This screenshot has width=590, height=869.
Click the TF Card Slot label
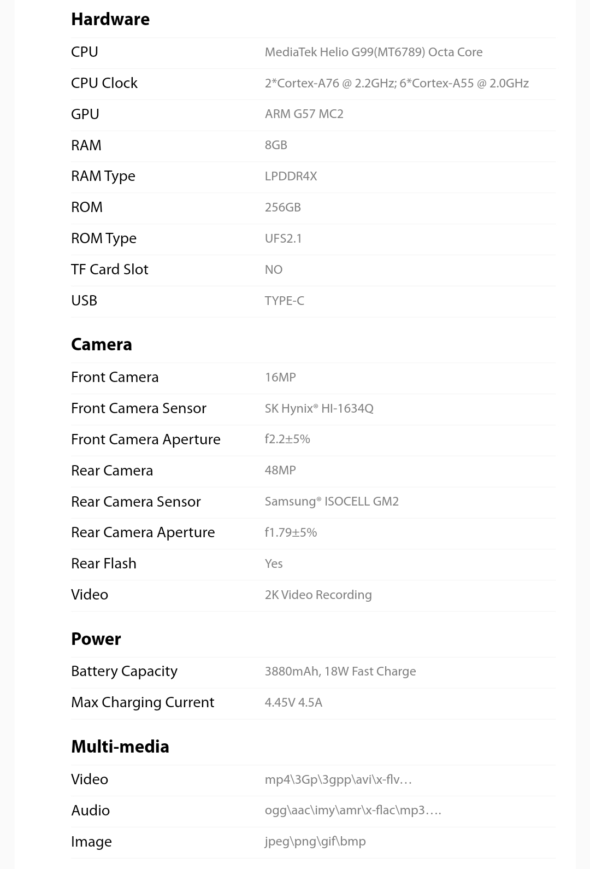coord(109,269)
